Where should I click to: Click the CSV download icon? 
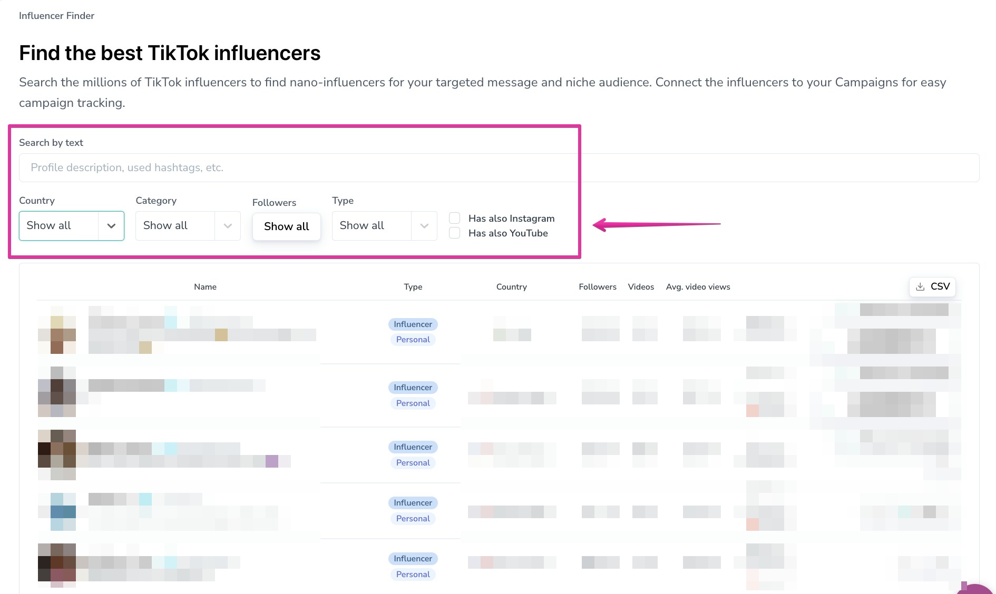point(920,286)
